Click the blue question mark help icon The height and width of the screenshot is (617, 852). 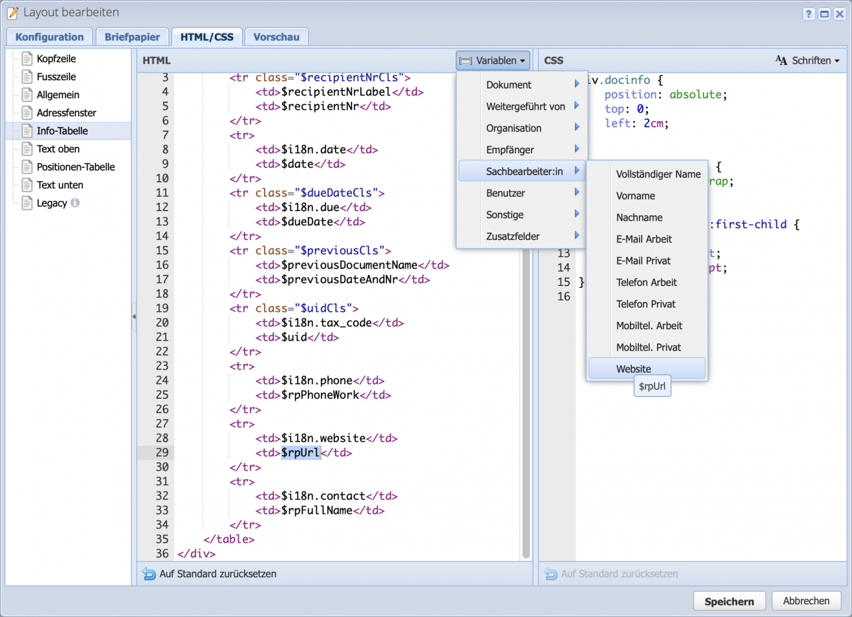click(808, 13)
